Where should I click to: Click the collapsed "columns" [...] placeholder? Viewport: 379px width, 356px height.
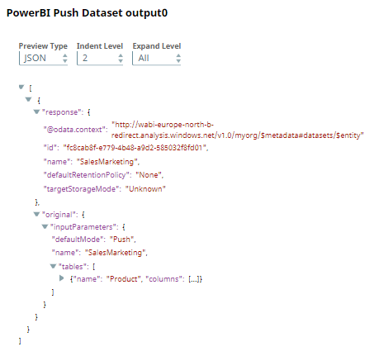[x=194, y=279]
